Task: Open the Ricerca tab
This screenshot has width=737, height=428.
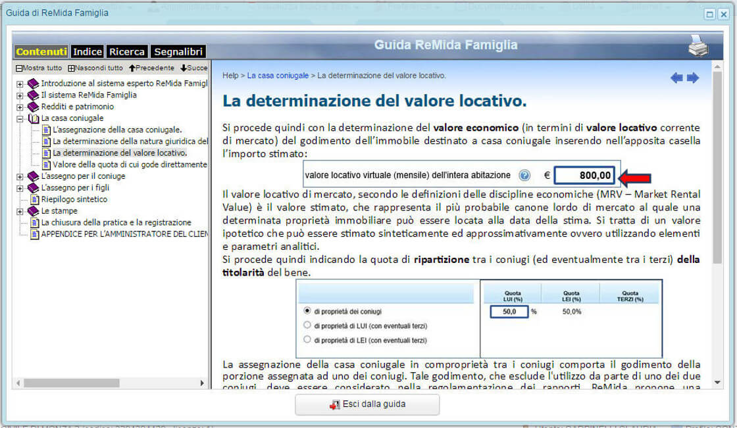Action: (127, 52)
